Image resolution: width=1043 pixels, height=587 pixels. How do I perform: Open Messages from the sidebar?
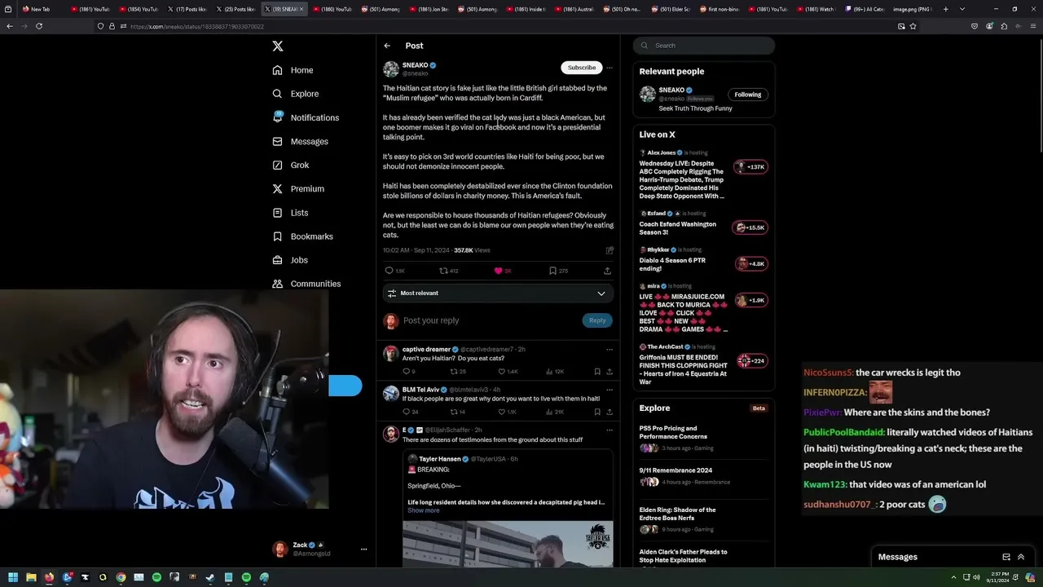[300, 141]
